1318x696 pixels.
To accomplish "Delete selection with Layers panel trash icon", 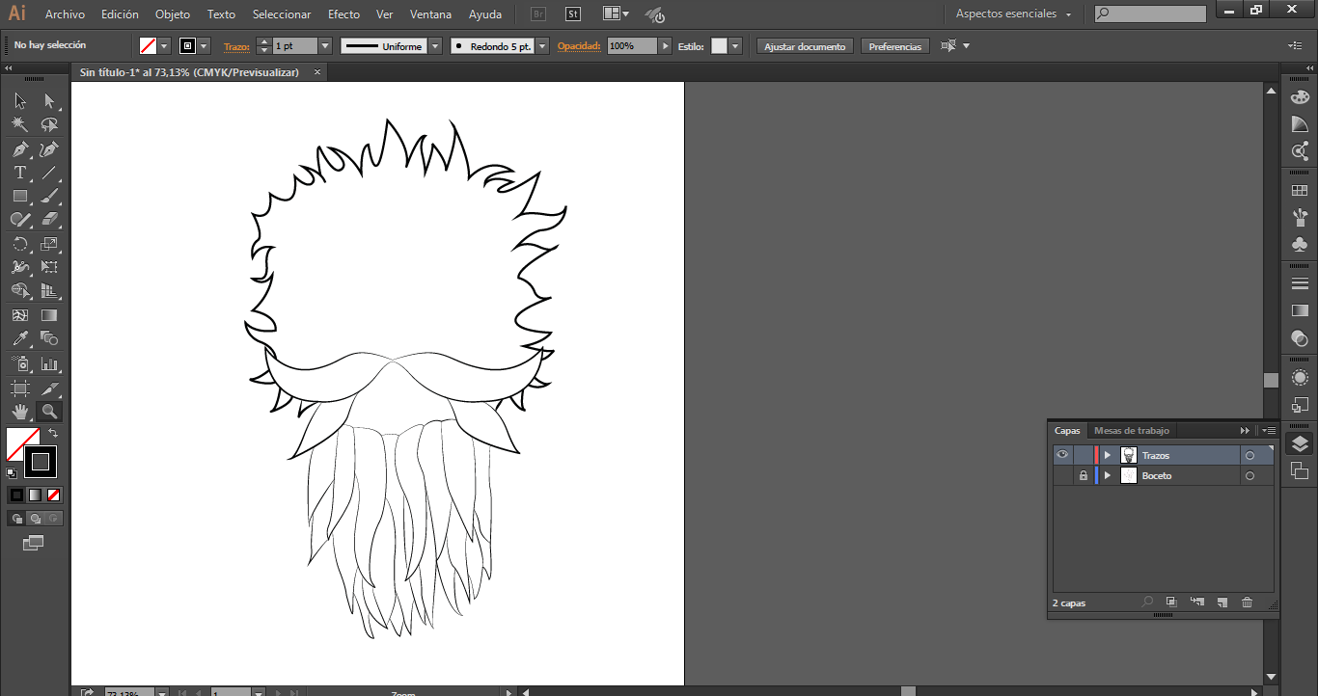I will point(1247,602).
